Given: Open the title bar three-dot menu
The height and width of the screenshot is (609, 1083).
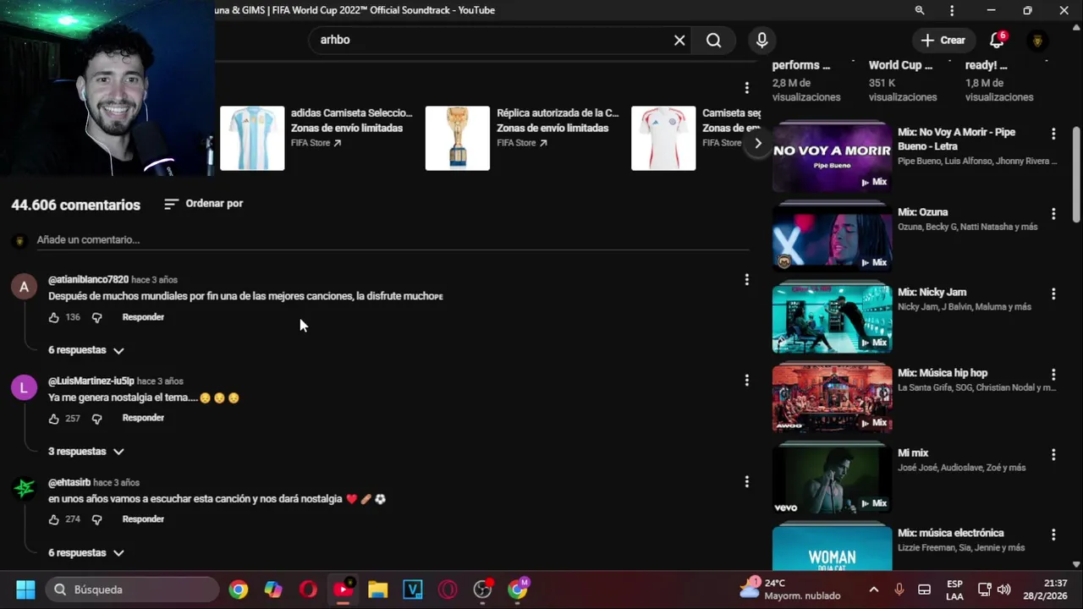Looking at the screenshot, I should coord(952,10).
